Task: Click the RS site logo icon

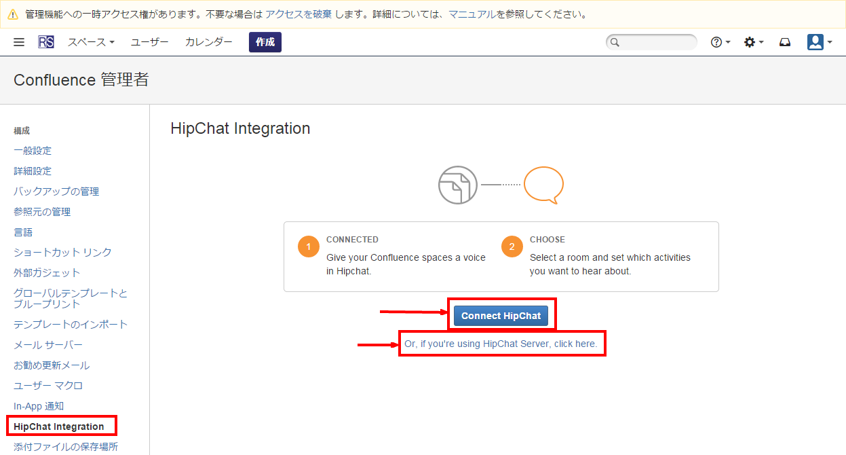Action: pos(46,42)
